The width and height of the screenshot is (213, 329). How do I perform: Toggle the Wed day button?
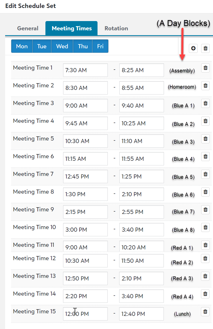(62, 46)
